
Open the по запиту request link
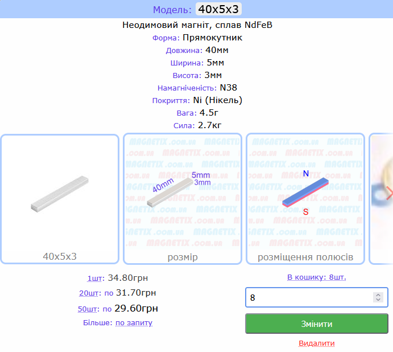click(x=134, y=322)
